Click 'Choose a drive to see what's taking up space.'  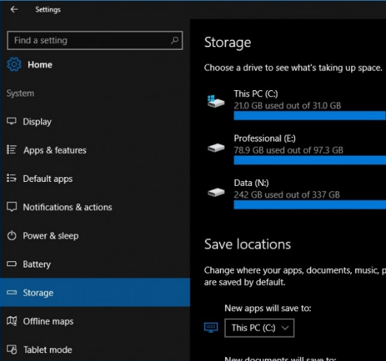(x=293, y=68)
